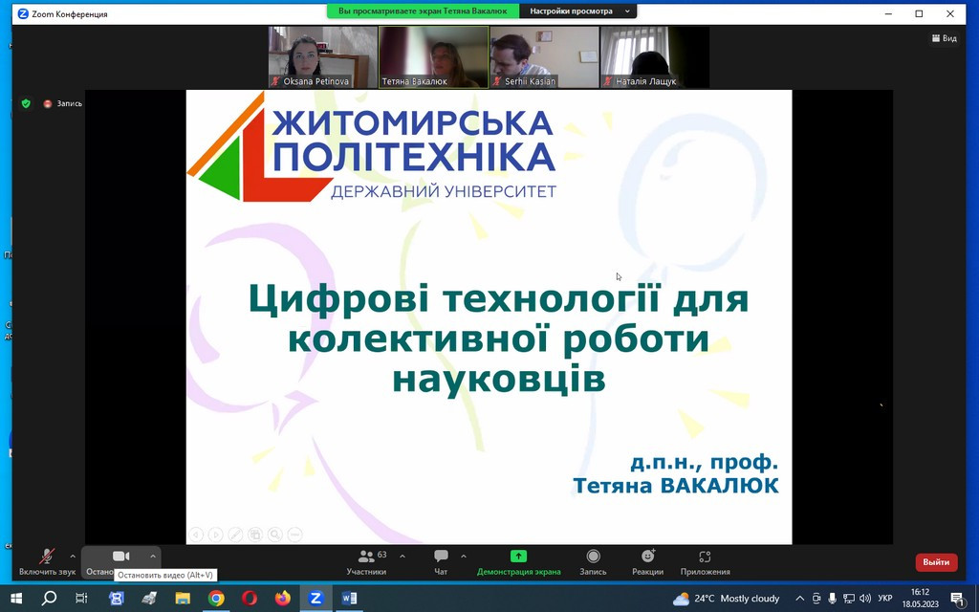Click Житомирська Політехніка logo

point(372,146)
